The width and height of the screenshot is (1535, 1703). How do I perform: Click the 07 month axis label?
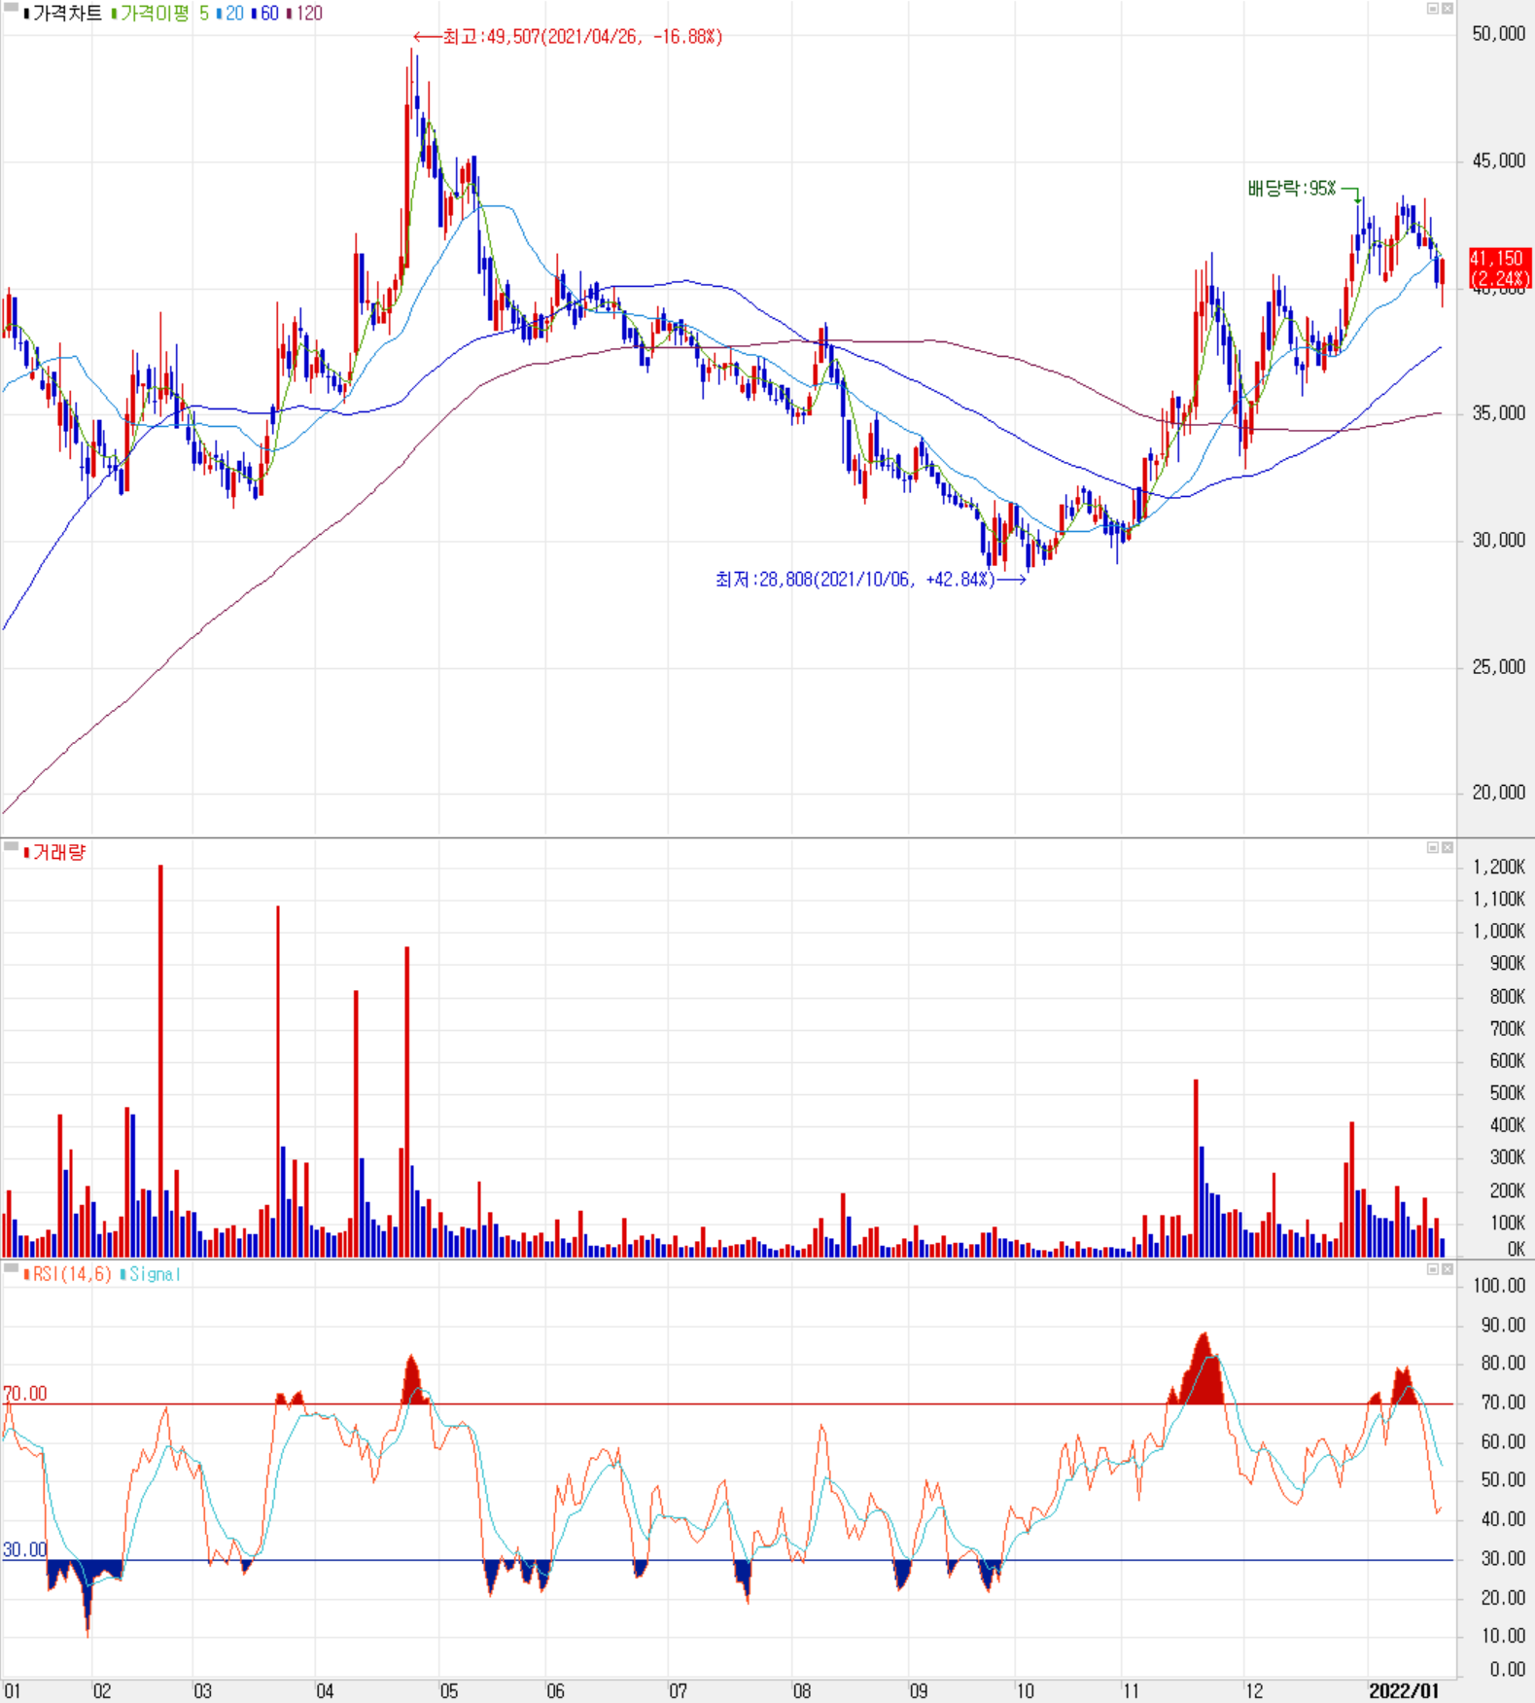click(x=679, y=1691)
